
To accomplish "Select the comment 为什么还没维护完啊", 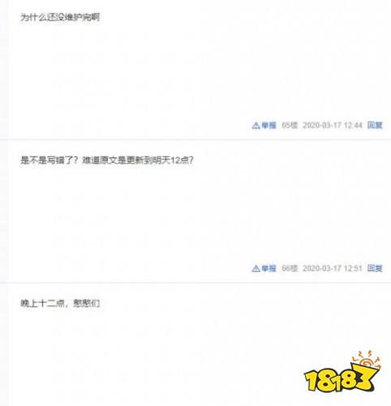I will tap(60, 18).
